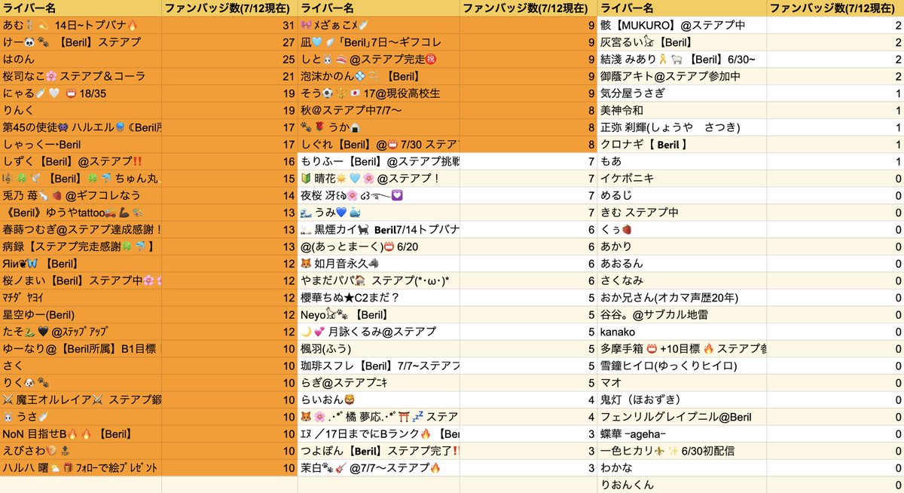Screen dimensions: 904x493
Task: Select the cell 珈琲スフレ【Beril】7/7~ステアプ
Action: (380, 366)
